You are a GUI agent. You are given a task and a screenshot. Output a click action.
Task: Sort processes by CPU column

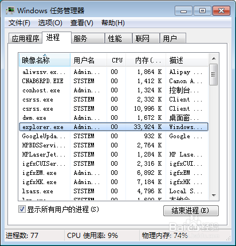(x=116, y=60)
